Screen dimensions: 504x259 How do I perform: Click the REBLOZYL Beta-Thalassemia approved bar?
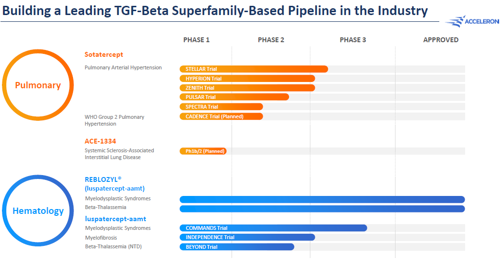click(x=322, y=209)
